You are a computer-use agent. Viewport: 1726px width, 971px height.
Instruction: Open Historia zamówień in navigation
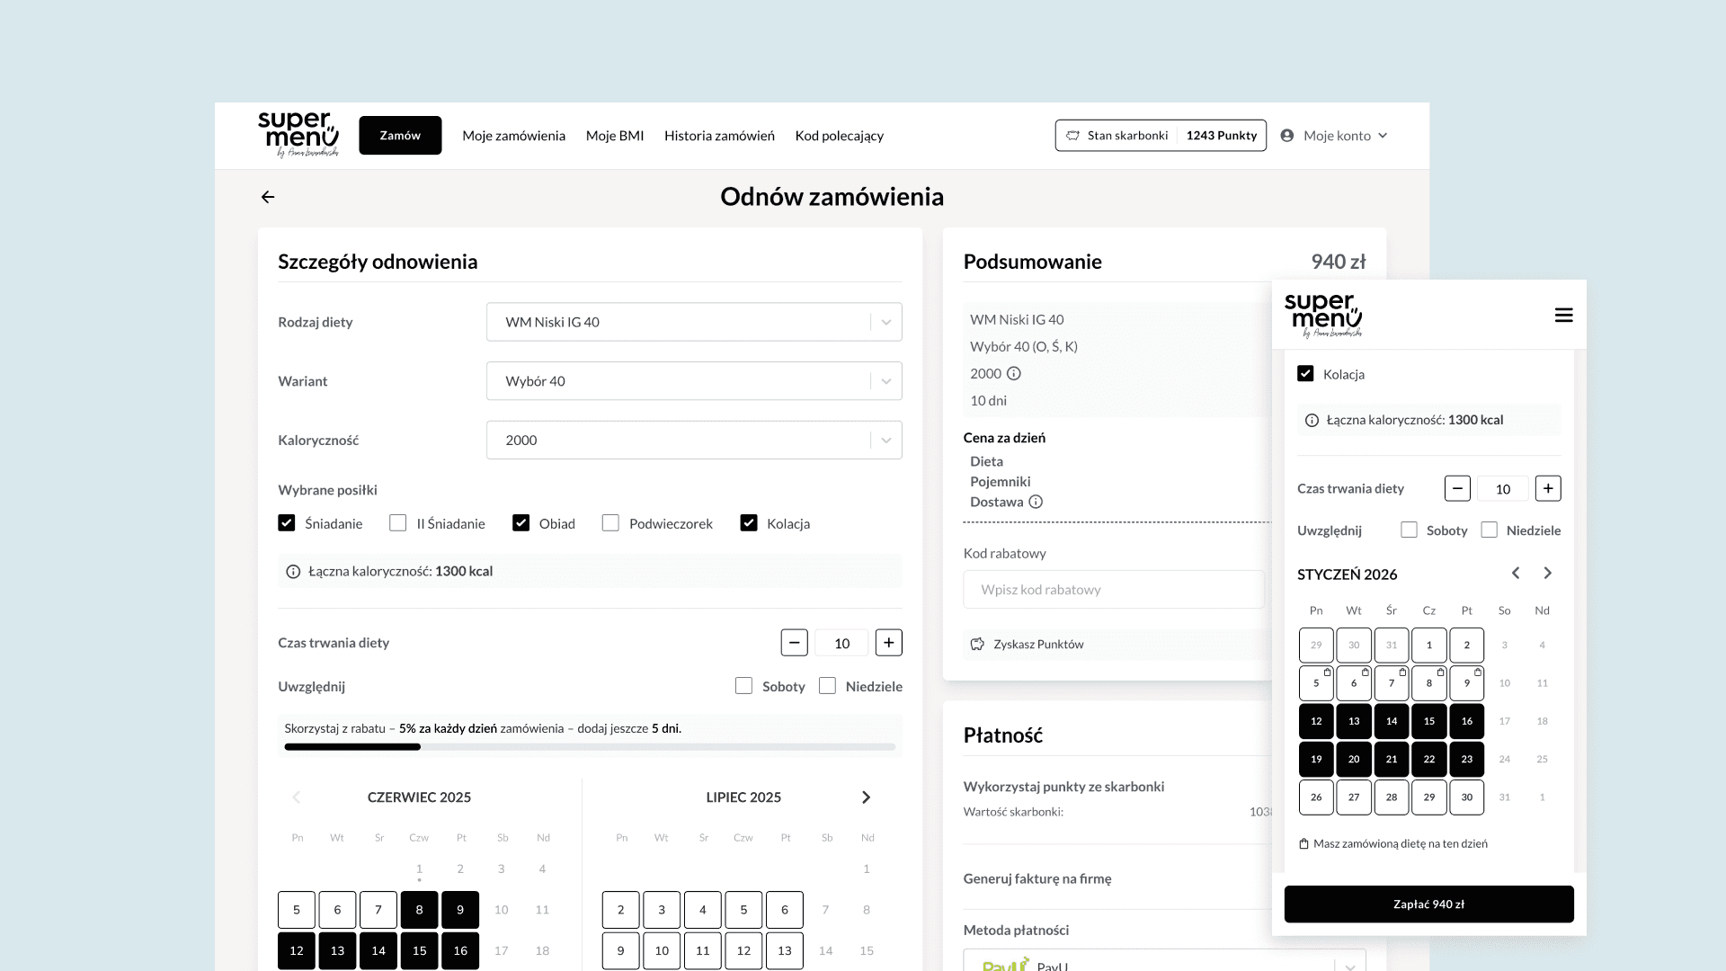tap(719, 136)
